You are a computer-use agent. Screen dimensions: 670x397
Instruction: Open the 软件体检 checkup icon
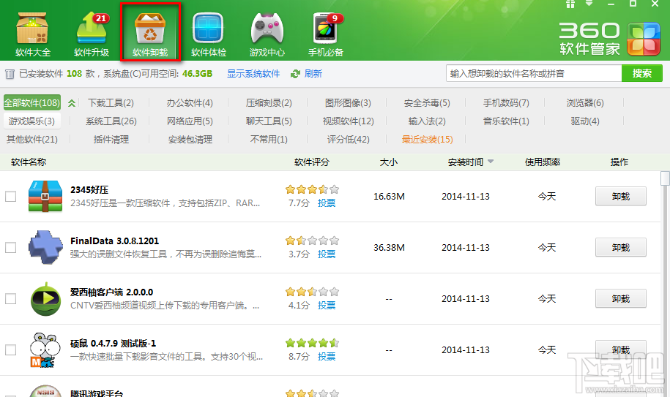[x=209, y=34]
